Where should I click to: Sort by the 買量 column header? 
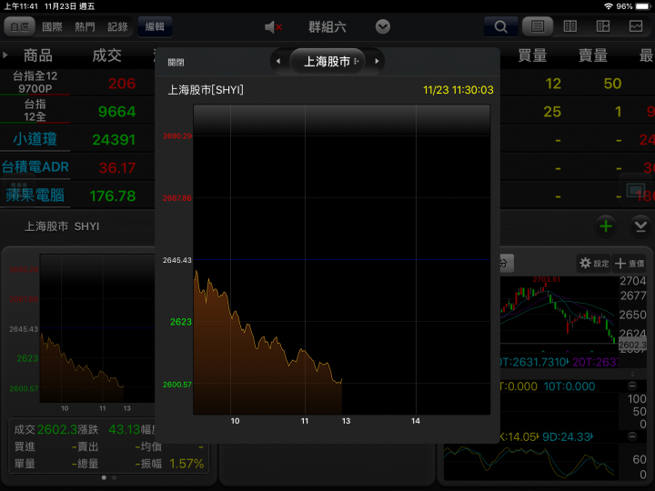click(532, 55)
